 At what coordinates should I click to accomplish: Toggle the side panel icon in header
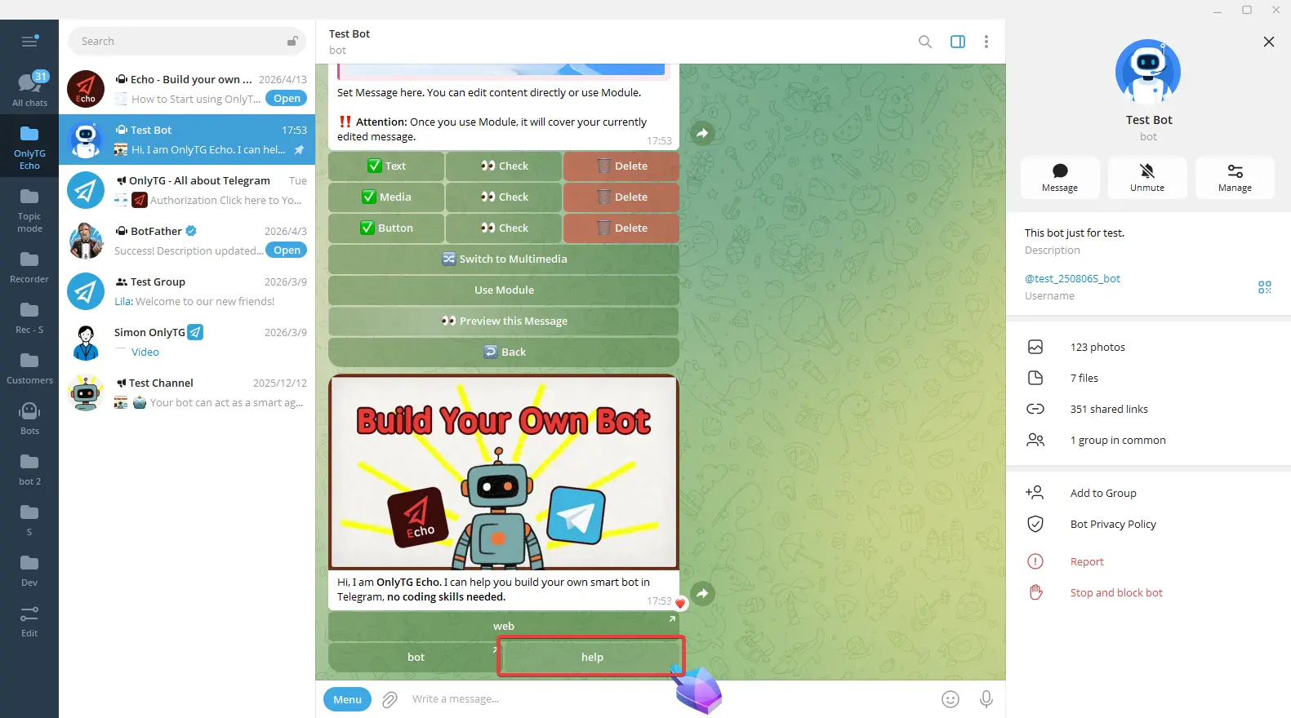point(957,42)
